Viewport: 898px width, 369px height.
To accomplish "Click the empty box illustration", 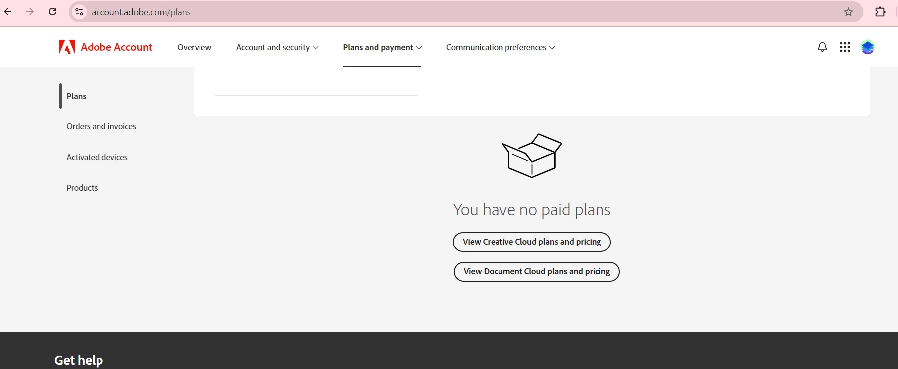I will 532,155.
